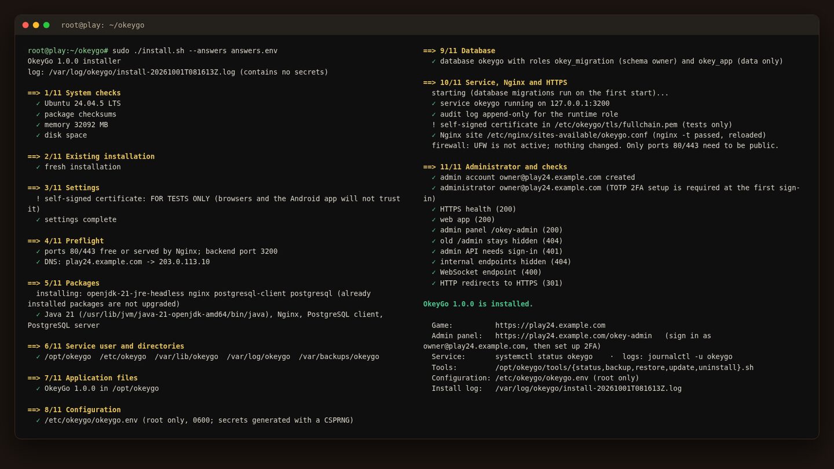Click the red close window button
Viewport: 834px width, 469px height.
point(25,25)
